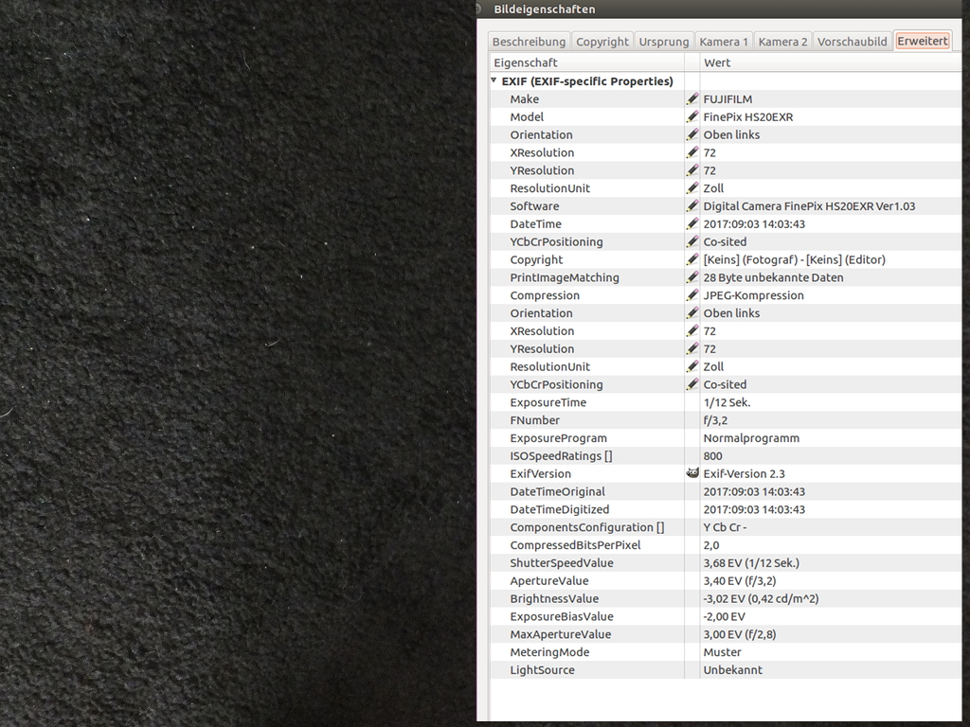Screen dimensions: 970x727
Task: Collapse the EXIF-specific Properties group
Action: pos(494,80)
